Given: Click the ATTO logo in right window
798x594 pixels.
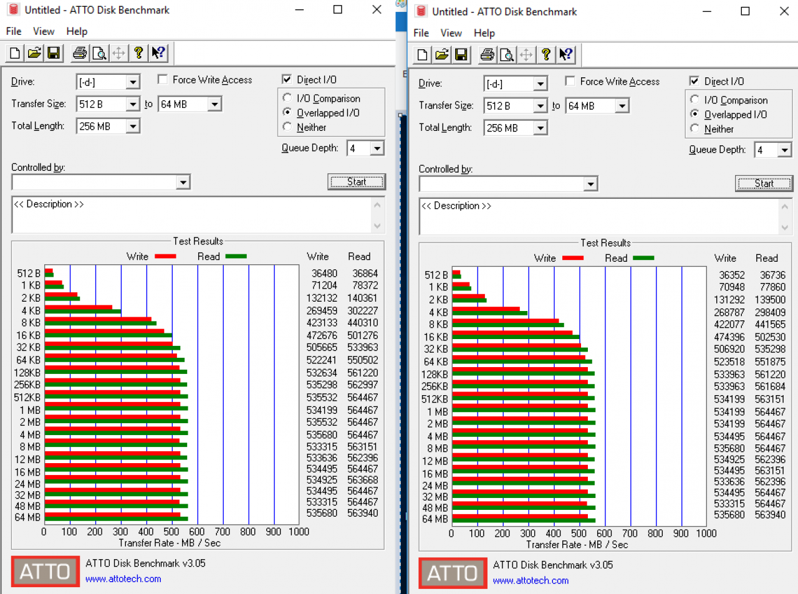Looking at the screenshot, I should 453,573.
